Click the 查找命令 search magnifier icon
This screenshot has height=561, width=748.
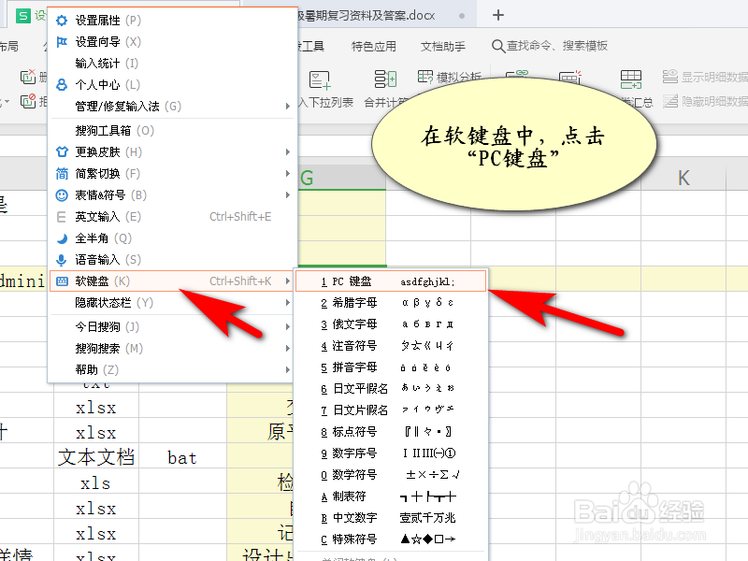coord(497,46)
